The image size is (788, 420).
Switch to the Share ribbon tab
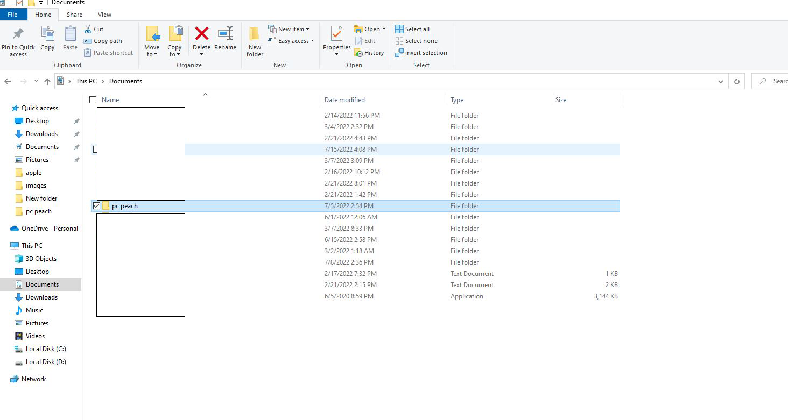click(74, 15)
